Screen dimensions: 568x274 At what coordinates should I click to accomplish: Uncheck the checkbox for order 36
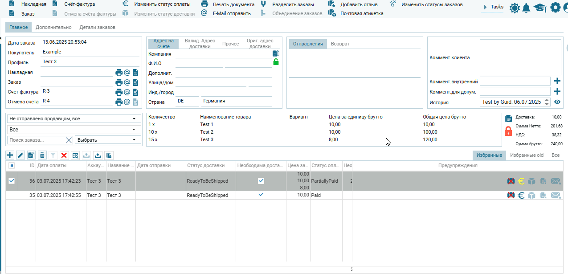point(12,181)
